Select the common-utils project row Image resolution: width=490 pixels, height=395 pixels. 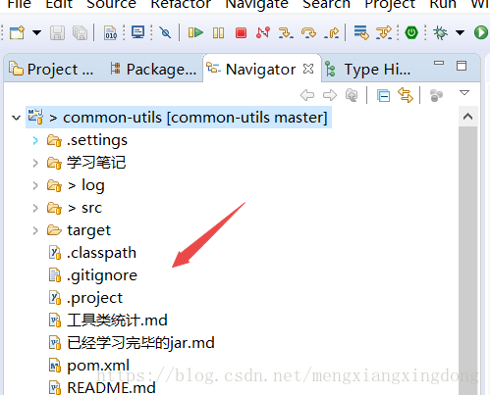[x=179, y=118]
